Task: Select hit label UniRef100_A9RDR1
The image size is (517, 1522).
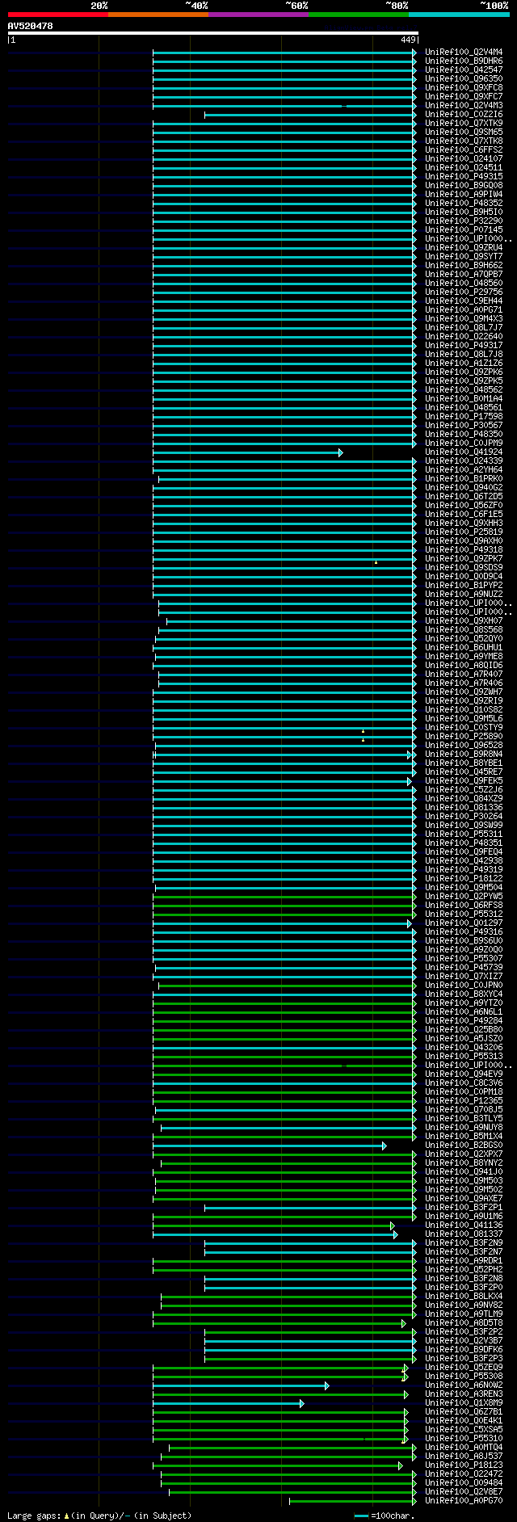Action: coord(464,1261)
